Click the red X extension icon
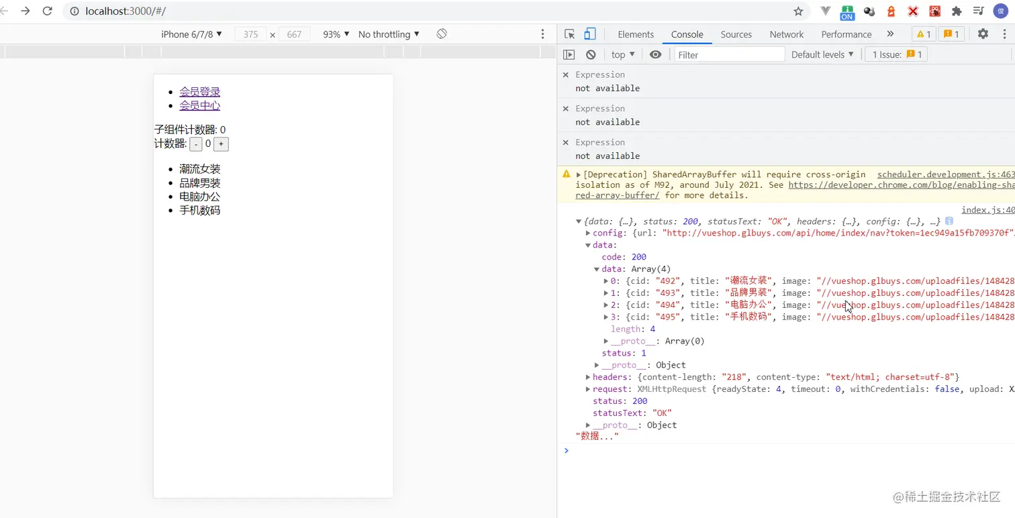The width and height of the screenshot is (1015, 518). (x=913, y=11)
